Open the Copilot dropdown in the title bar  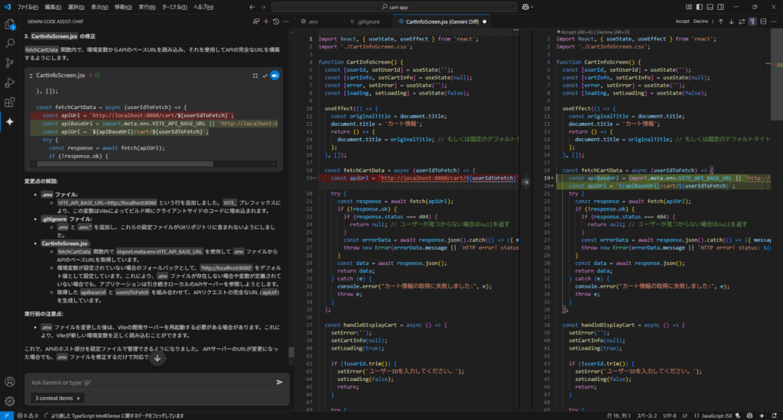coord(528,7)
